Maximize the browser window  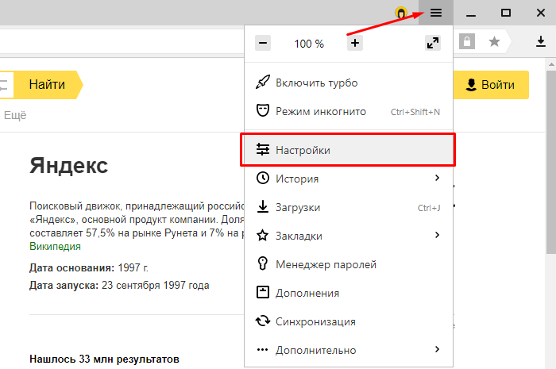[x=506, y=13]
